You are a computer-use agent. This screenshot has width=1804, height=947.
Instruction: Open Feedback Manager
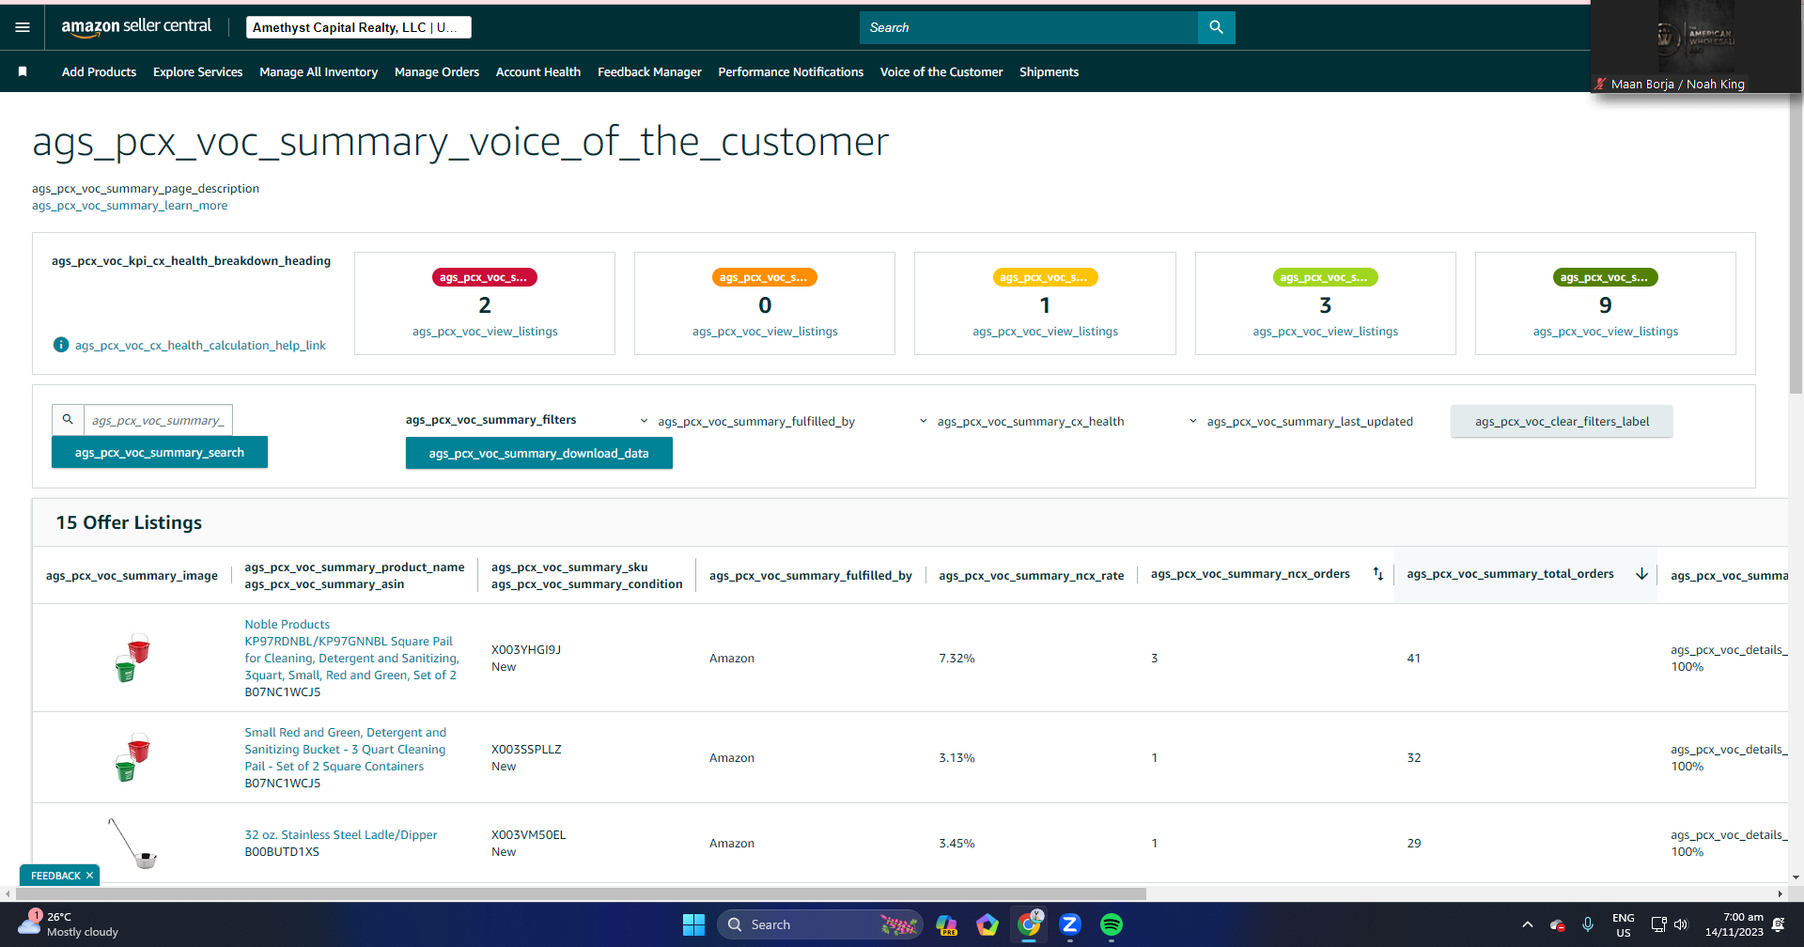click(649, 72)
